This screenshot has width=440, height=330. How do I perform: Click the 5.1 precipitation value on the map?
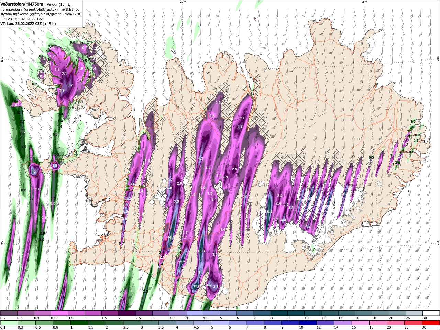click(x=245, y=196)
